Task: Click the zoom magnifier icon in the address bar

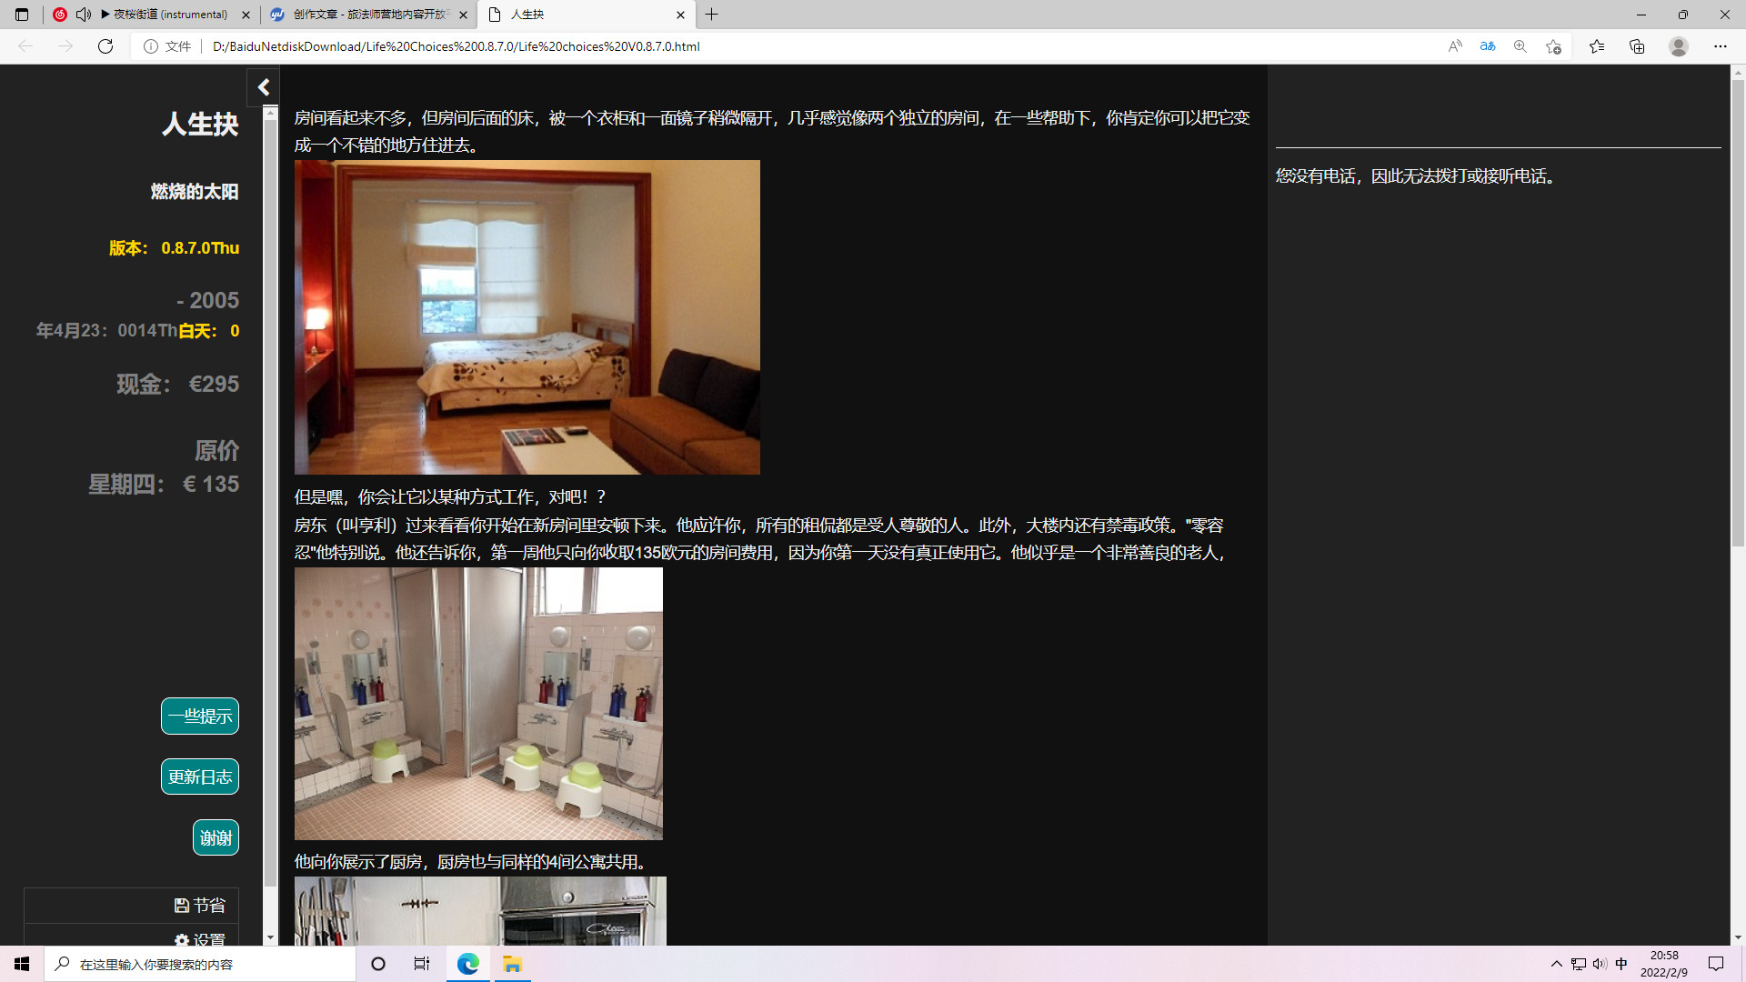Action: pyautogui.click(x=1520, y=46)
